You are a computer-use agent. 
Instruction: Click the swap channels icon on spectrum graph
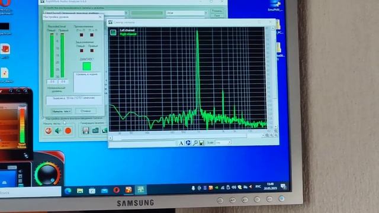click(113, 33)
